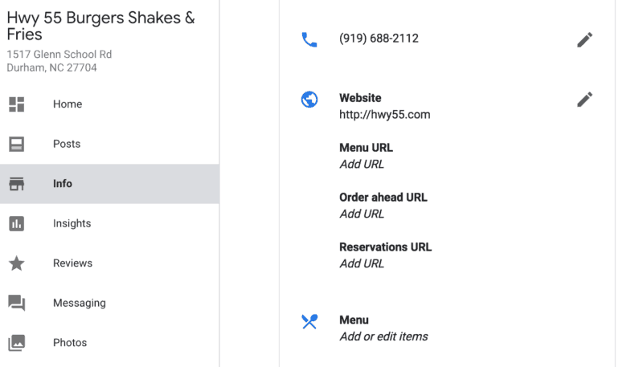Edit the phone number with pencil icon
Screen dimensions: 643x367
pos(584,39)
